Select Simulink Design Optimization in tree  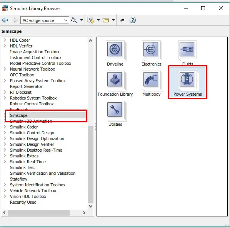click(37, 138)
